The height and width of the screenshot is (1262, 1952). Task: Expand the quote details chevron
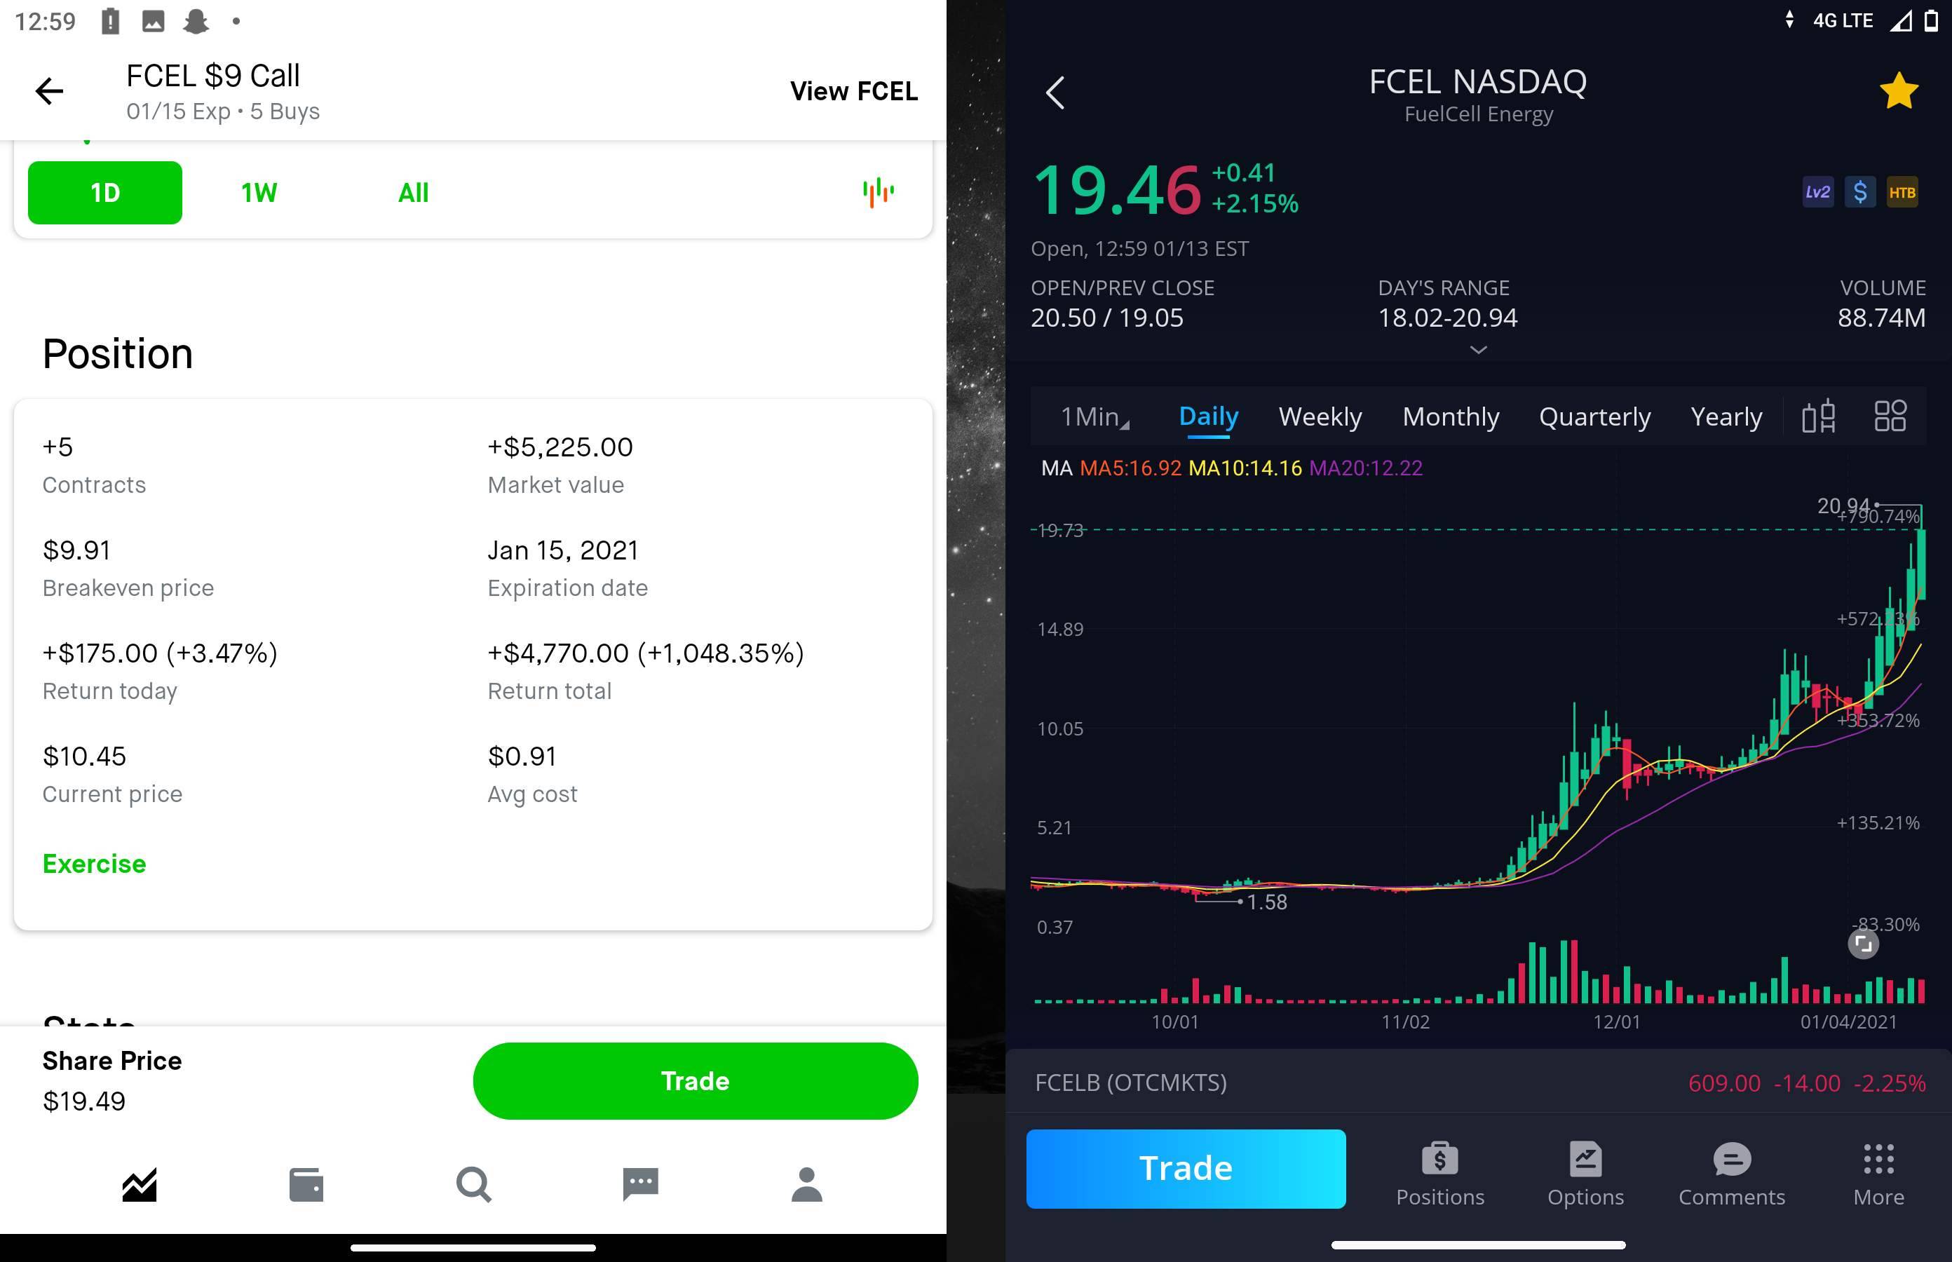[1477, 350]
